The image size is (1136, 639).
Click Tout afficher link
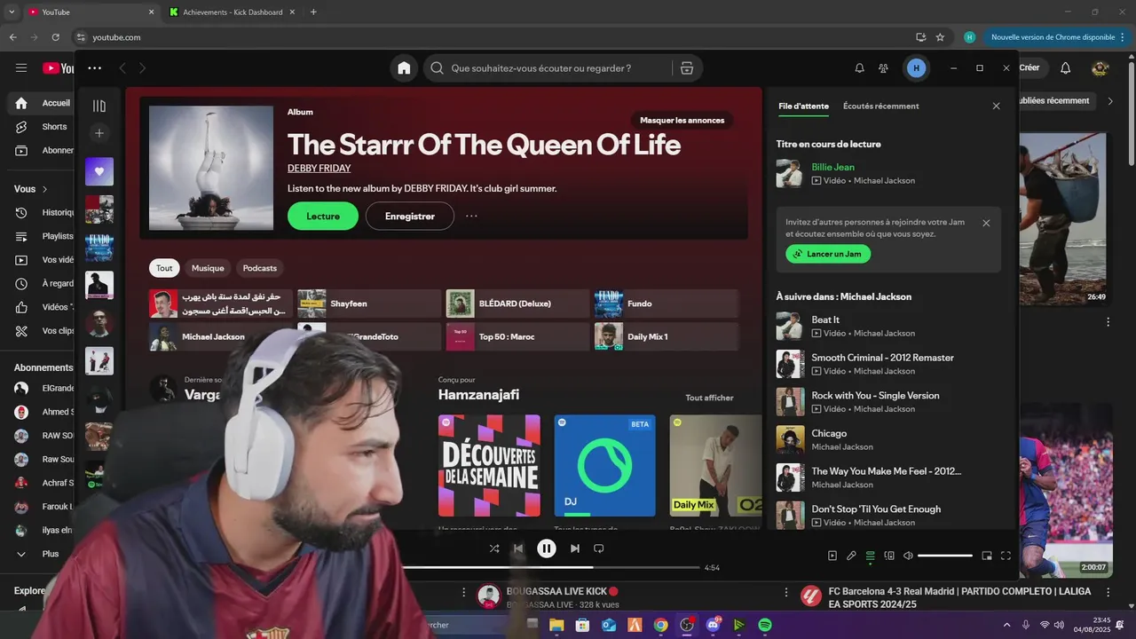click(x=709, y=398)
